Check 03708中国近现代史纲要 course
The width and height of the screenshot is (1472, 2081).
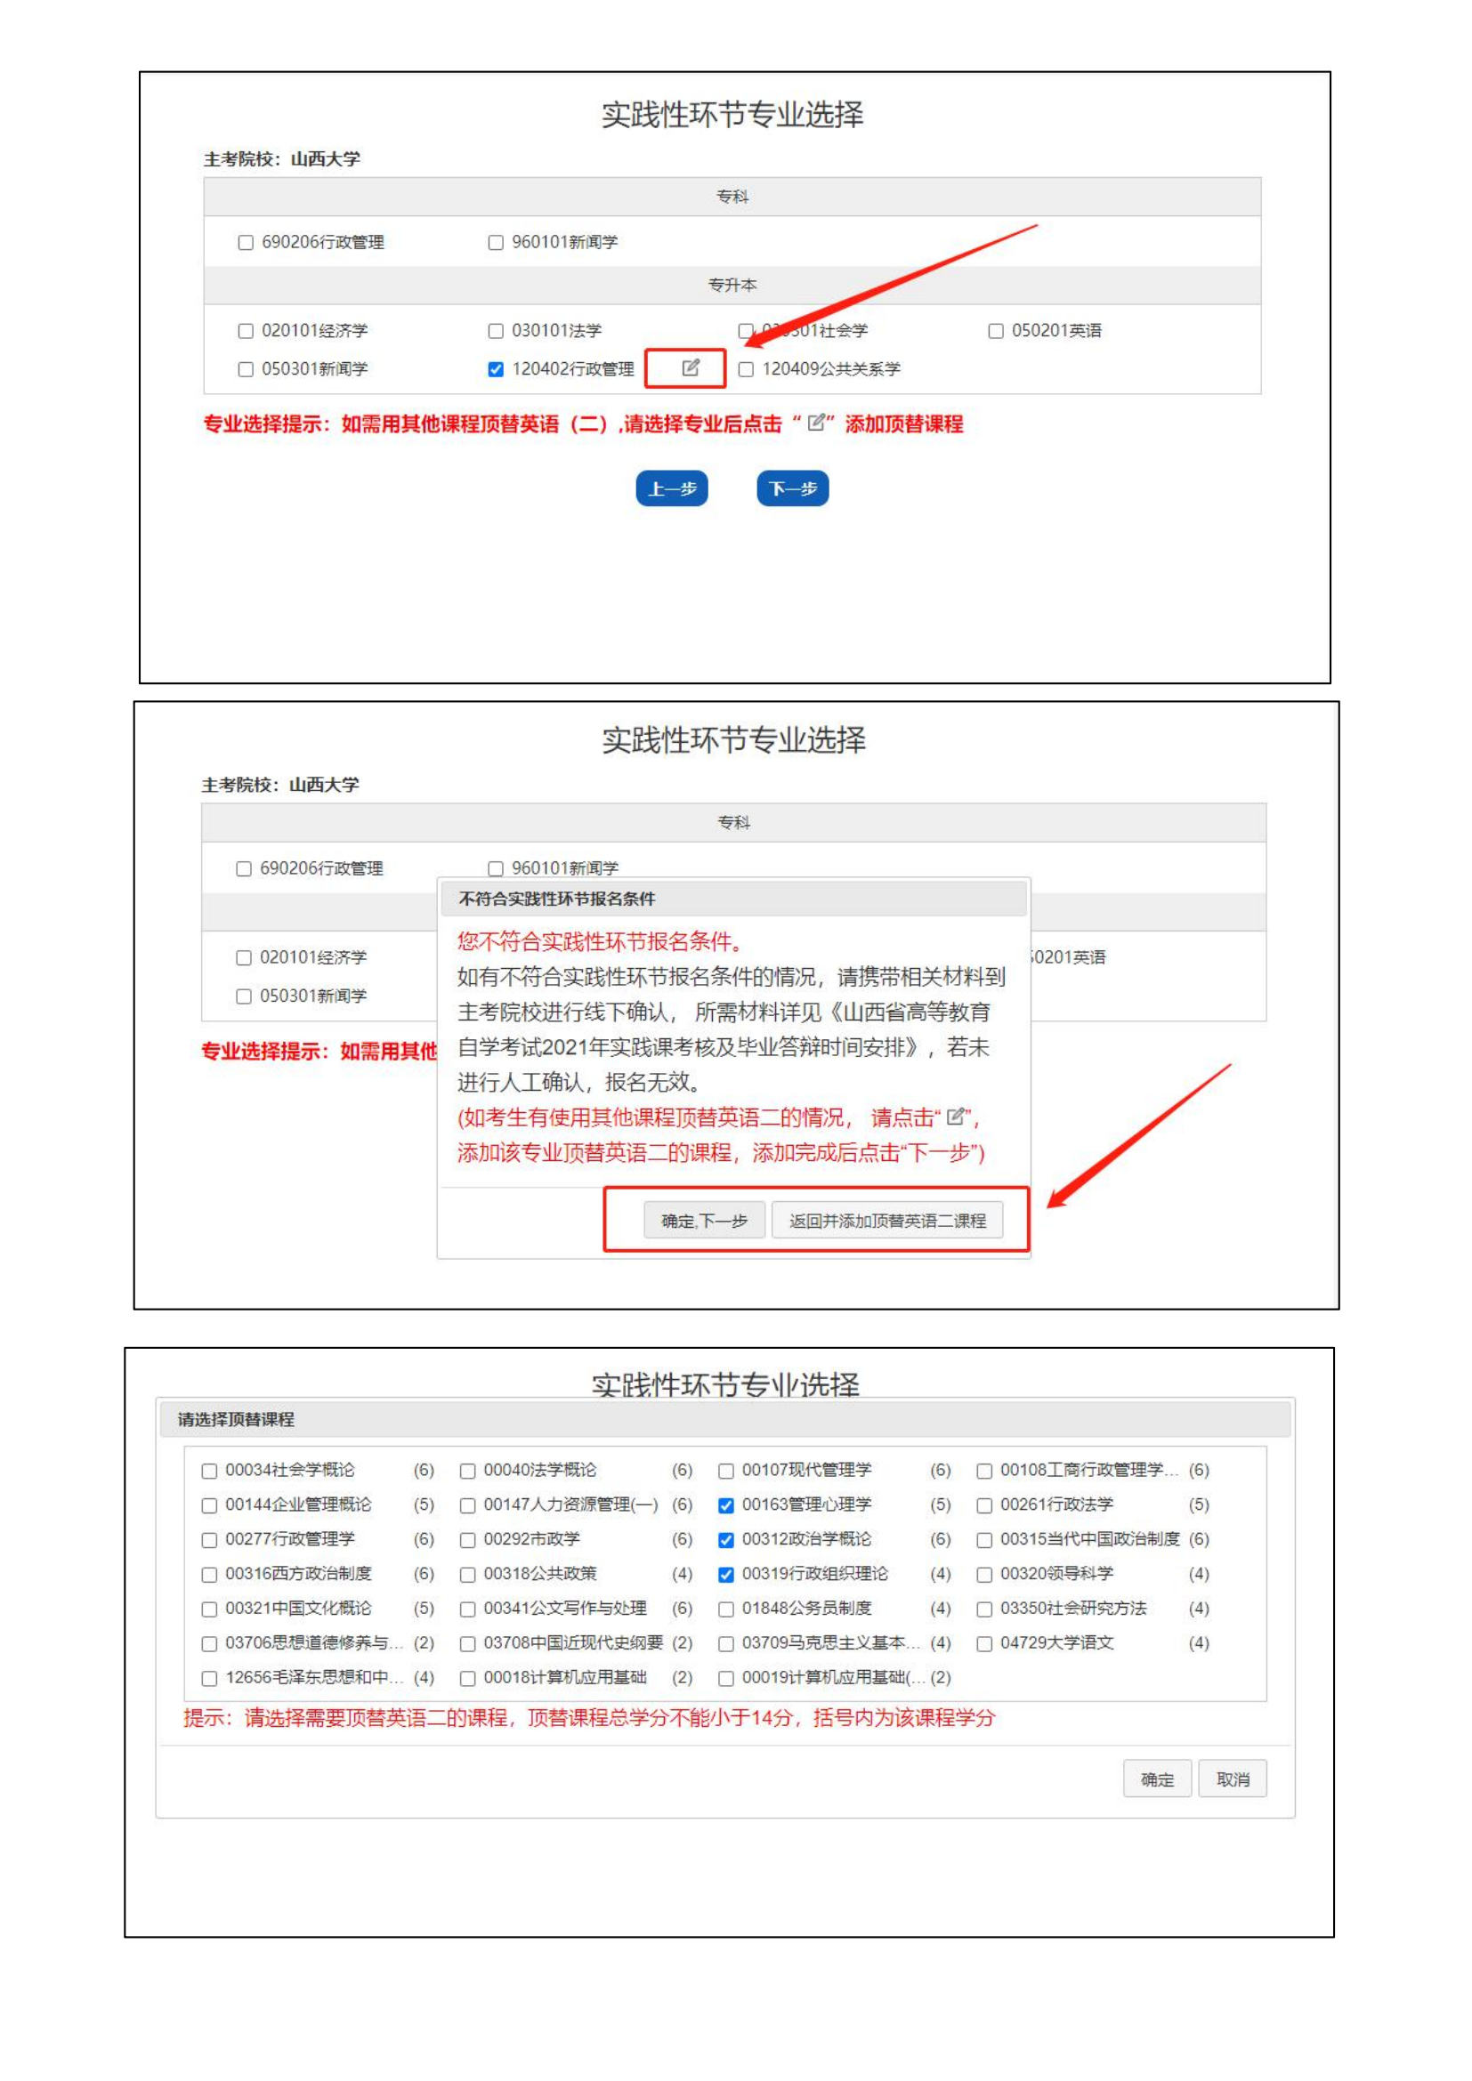(468, 1643)
